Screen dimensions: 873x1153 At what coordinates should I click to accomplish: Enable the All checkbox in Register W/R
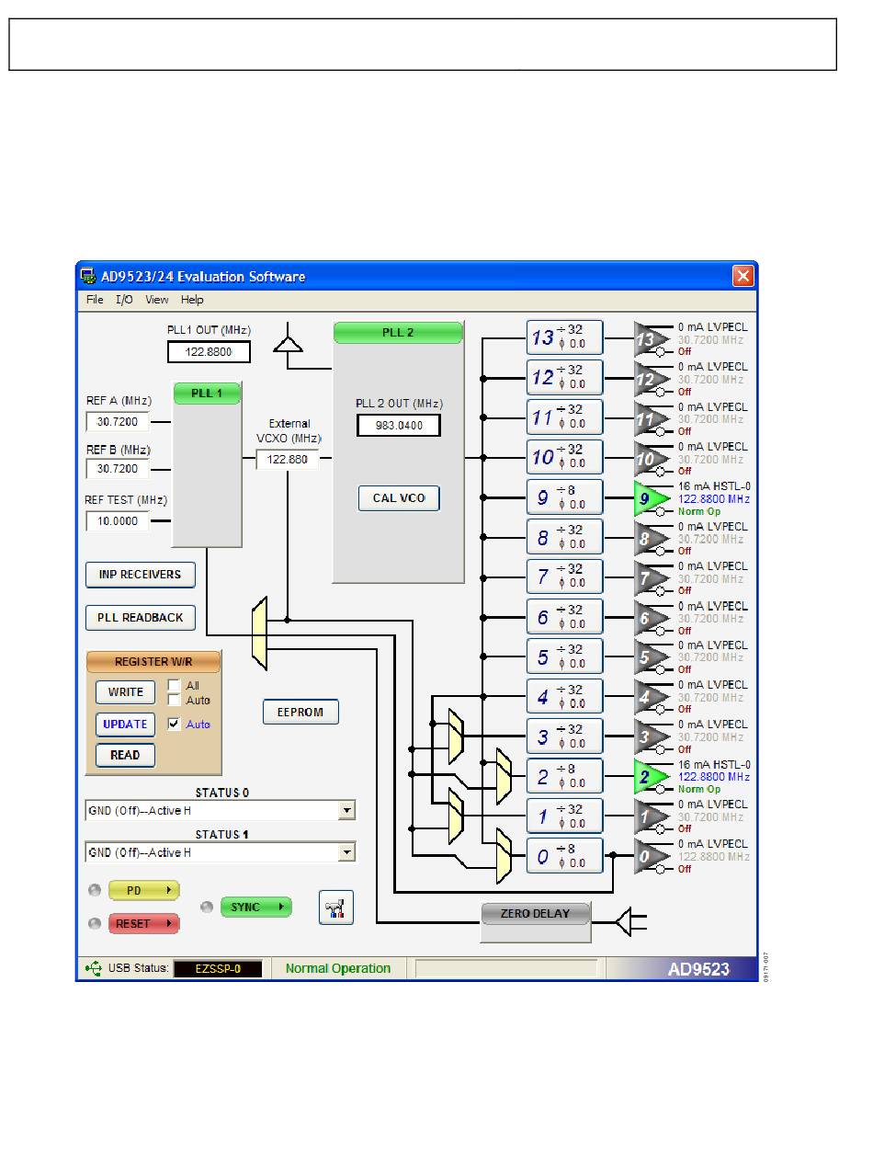point(175,686)
